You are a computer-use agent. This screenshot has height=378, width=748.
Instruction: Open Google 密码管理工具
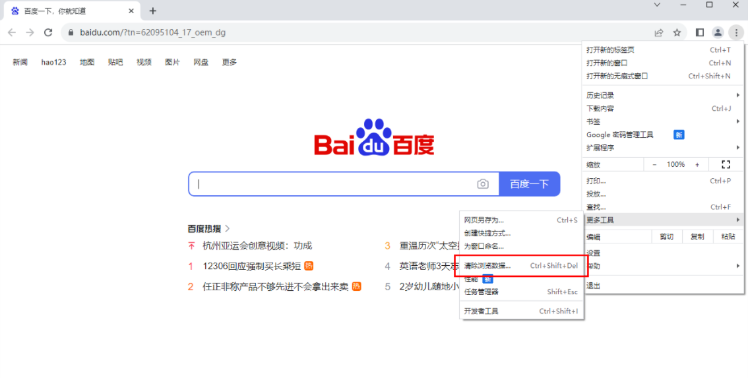[x=663, y=135]
